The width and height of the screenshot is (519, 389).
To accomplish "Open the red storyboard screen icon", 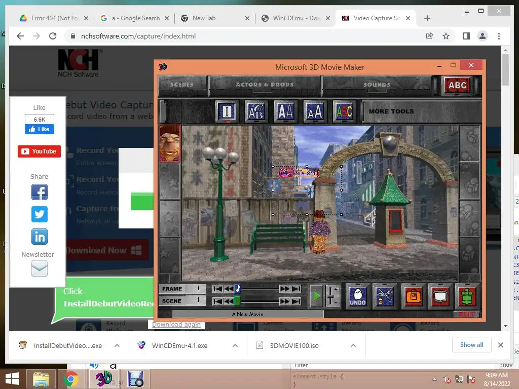I will 440,296.
